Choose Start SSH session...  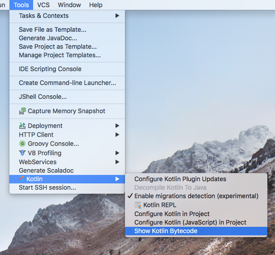(x=67, y=187)
